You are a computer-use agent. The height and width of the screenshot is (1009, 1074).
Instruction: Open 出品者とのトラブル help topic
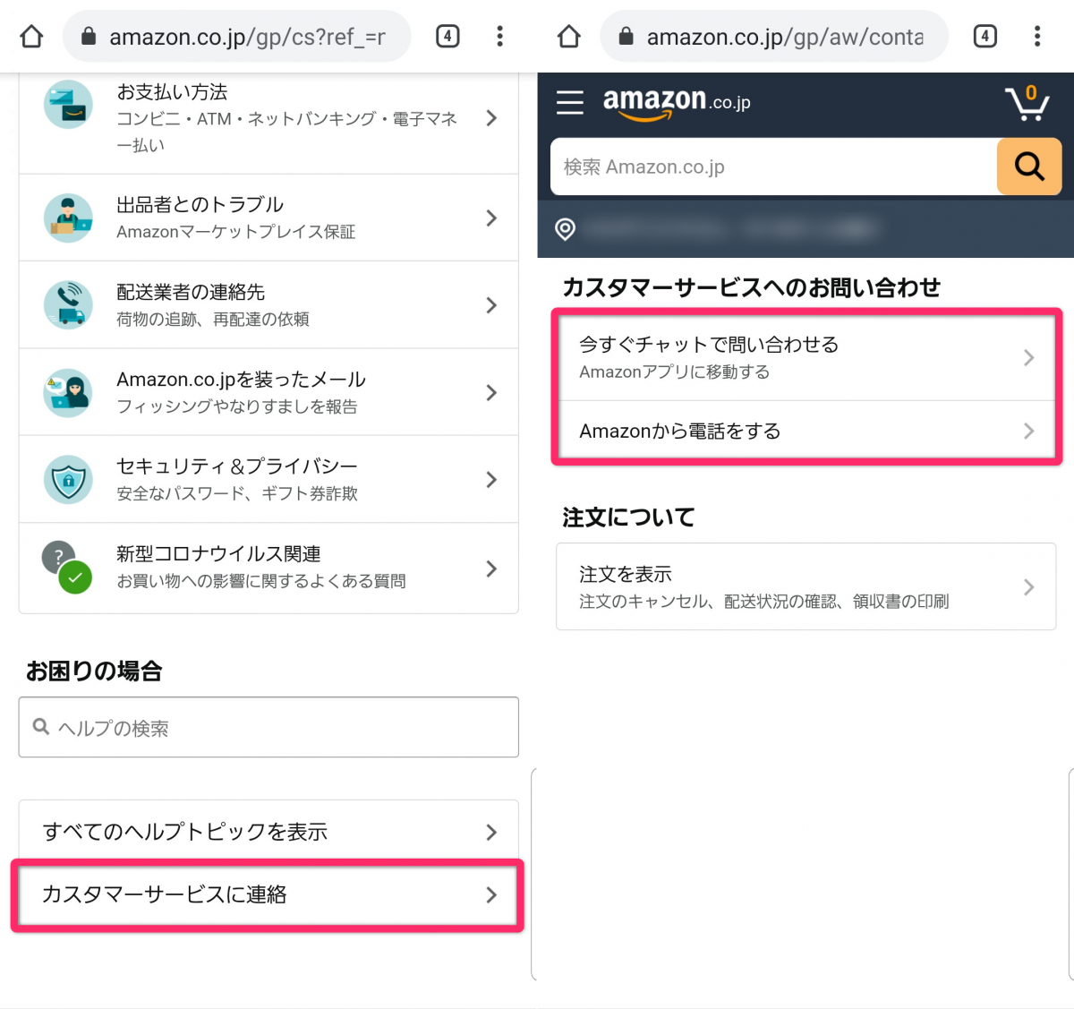pyautogui.click(x=268, y=218)
